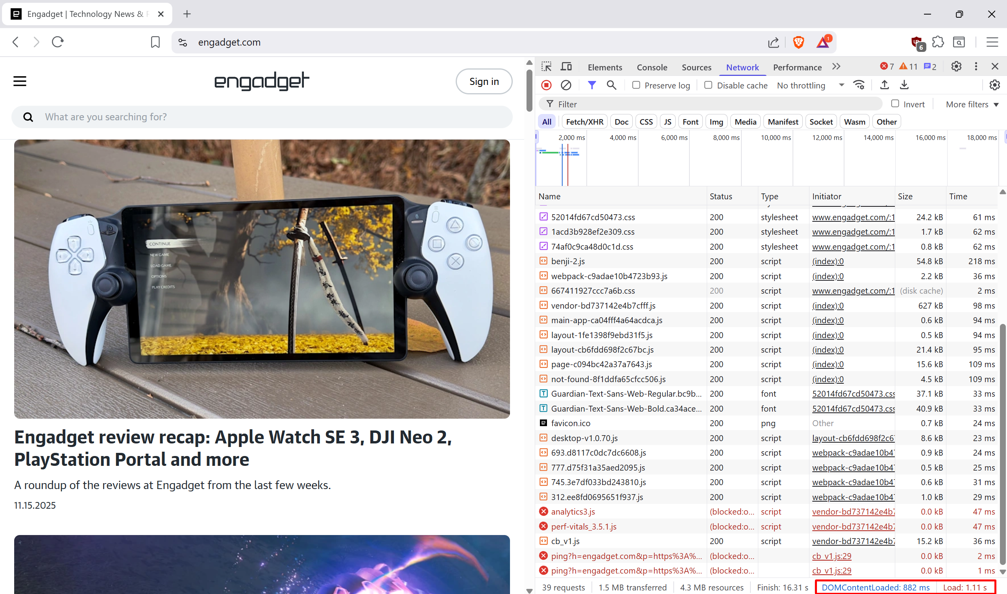Open network conditions wifi icon
This screenshot has width=1007, height=594.
point(859,85)
